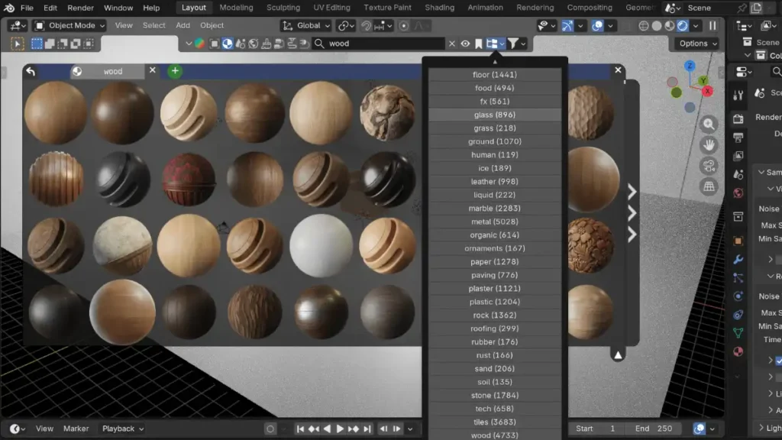Image resolution: width=782 pixels, height=440 pixels.
Task: Click the green add tab button
Action: [175, 71]
